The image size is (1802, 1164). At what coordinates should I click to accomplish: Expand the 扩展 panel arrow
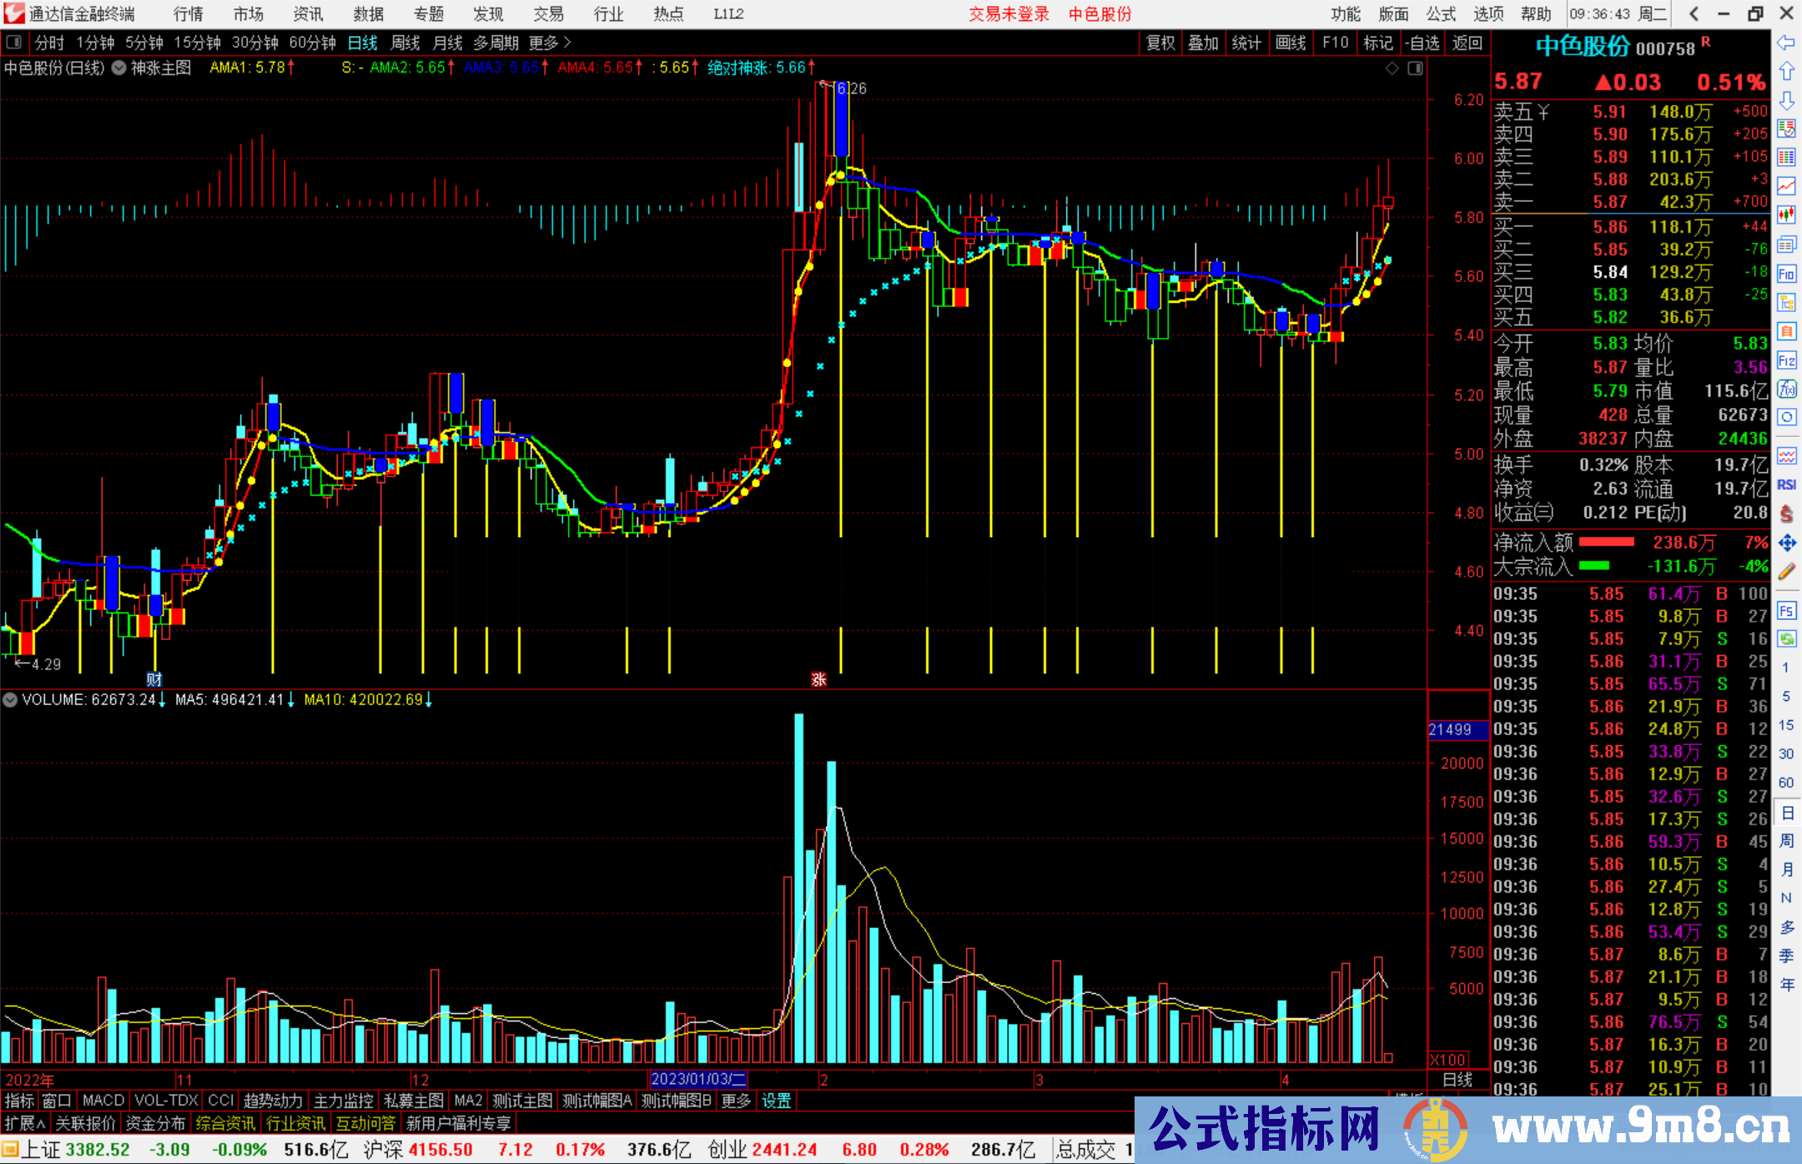(25, 1123)
